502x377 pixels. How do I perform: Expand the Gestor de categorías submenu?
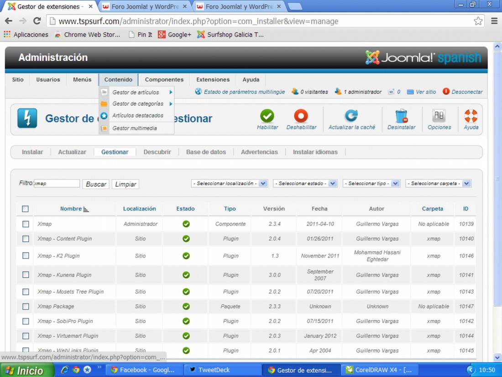[171, 104]
